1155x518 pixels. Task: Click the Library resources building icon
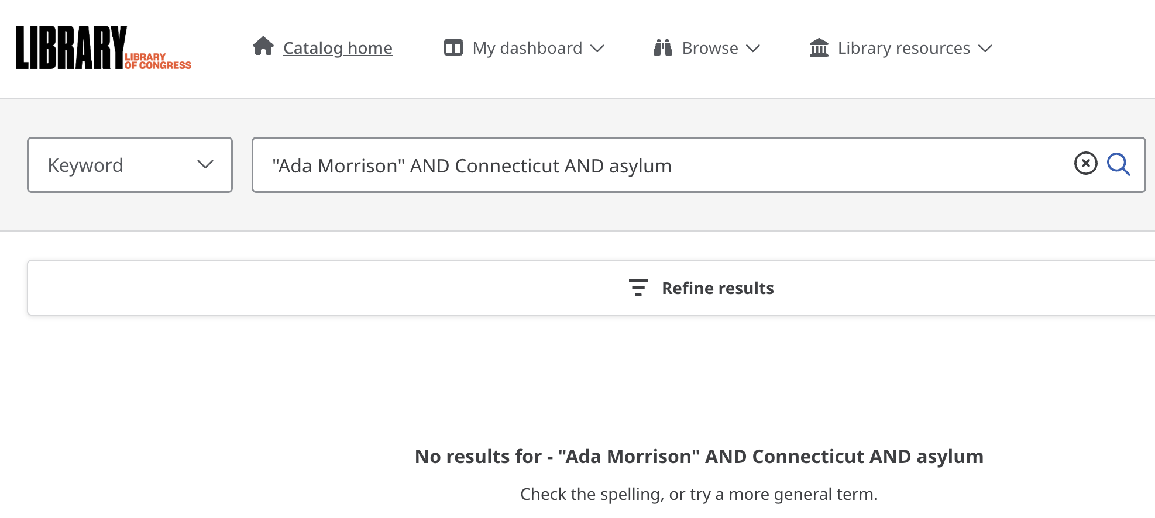819,47
